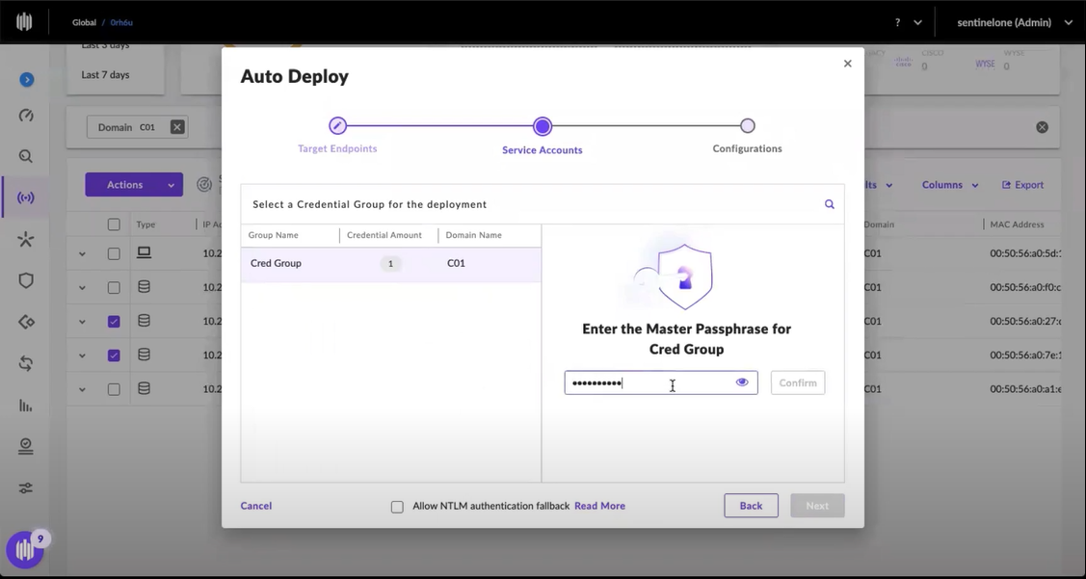Go to the Target Endpoints step
The height and width of the screenshot is (579, 1086).
[x=337, y=126]
